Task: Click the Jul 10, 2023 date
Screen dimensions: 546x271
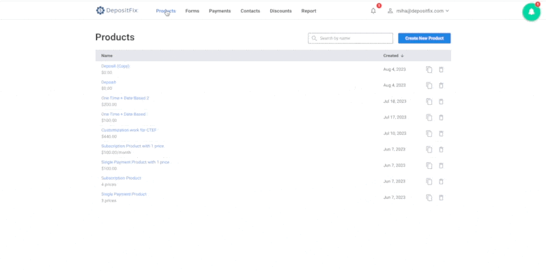Action: pyautogui.click(x=394, y=133)
